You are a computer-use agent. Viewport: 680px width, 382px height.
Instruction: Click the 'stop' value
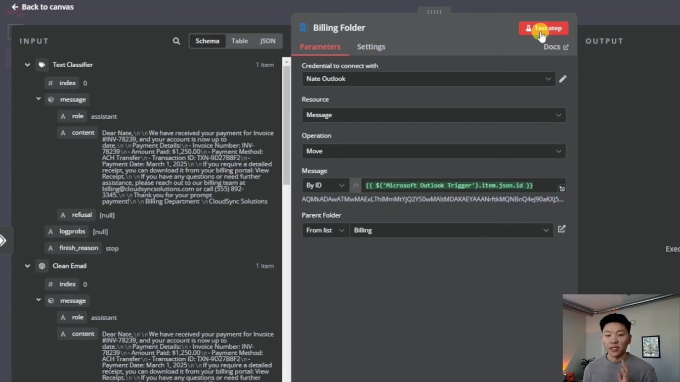[x=112, y=249]
